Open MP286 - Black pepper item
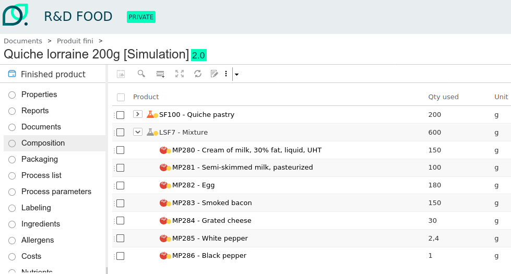 pos(209,256)
